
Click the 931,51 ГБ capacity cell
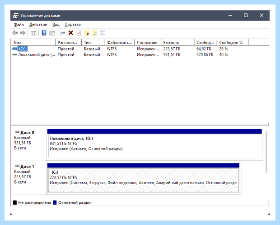[172, 54]
